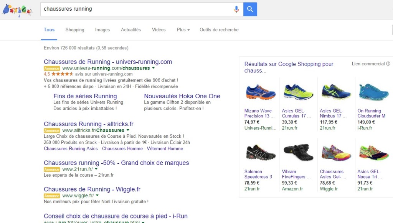The image size is (393, 223).
Task: Open Vibram FiveFingers product title
Action: 296,174
